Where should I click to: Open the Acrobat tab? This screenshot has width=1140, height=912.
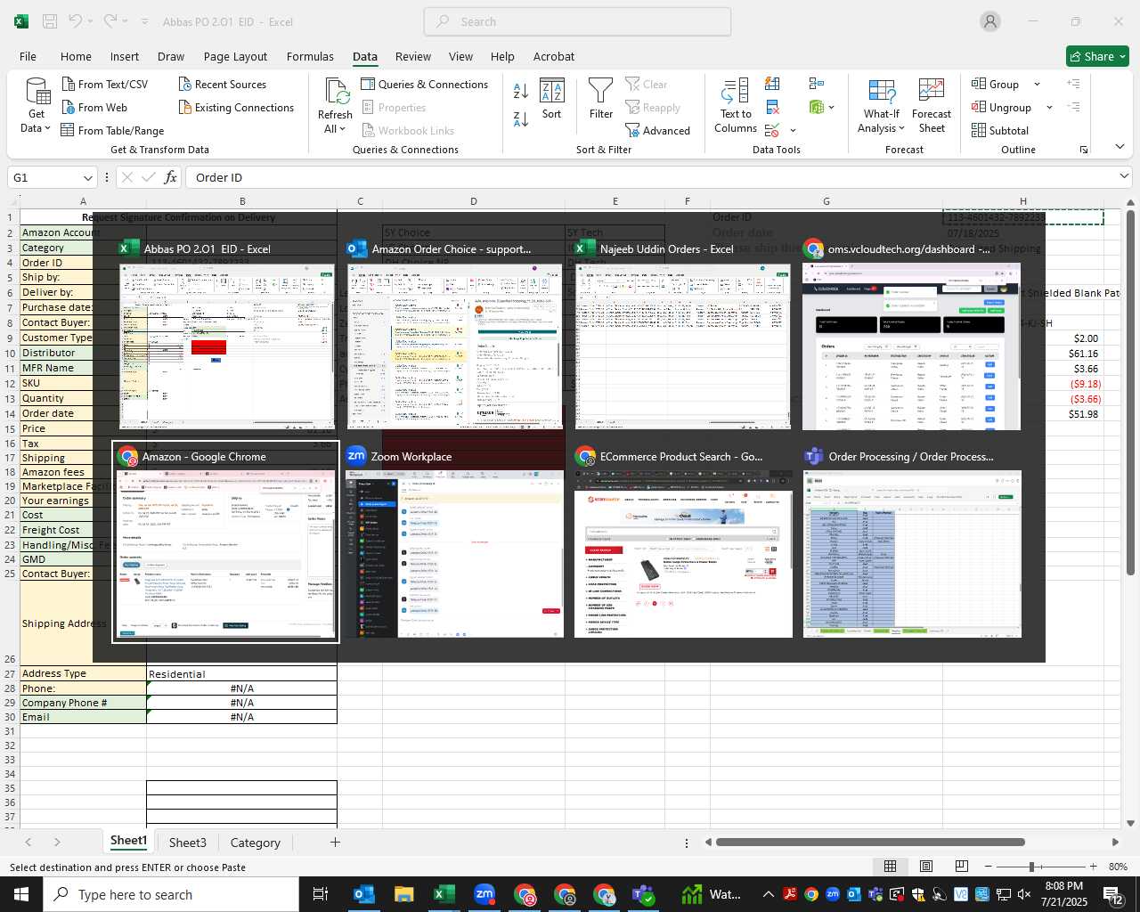pyautogui.click(x=554, y=56)
